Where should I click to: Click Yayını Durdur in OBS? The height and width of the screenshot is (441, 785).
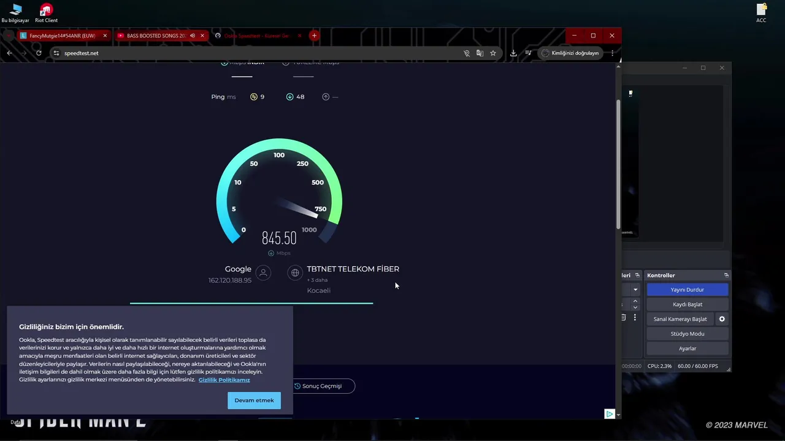[687, 290]
